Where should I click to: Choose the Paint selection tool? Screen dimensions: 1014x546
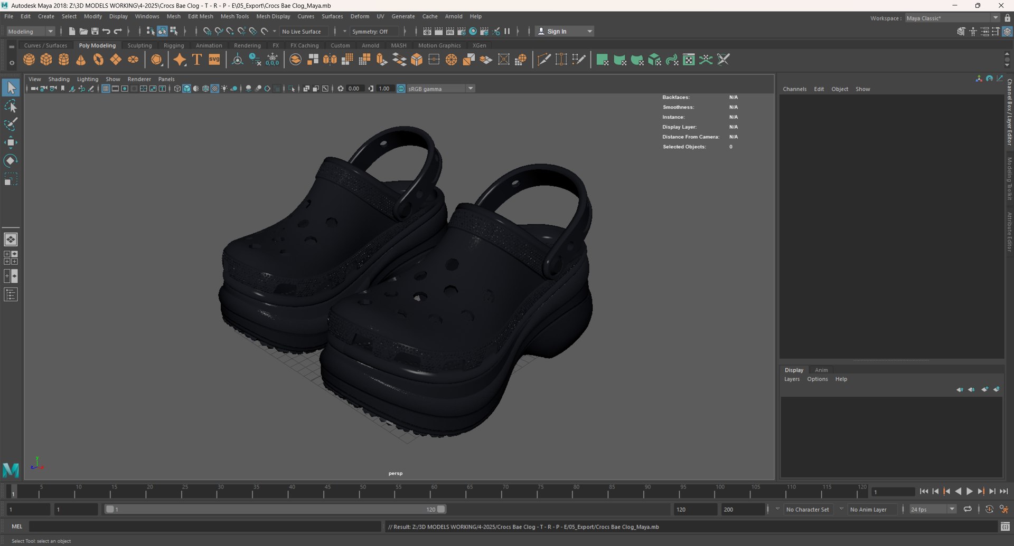tap(11, 124)
